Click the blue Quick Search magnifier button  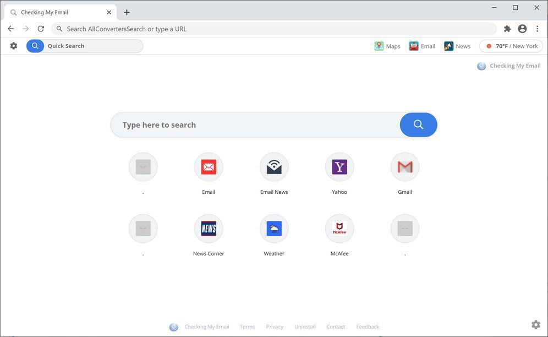[x=35, y=46]
